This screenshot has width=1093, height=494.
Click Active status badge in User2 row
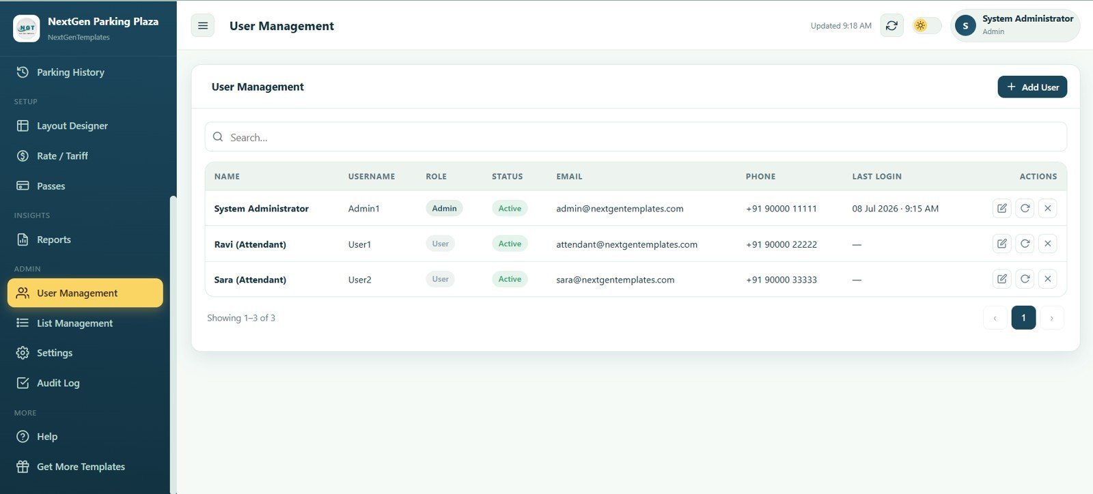[510, 279]
